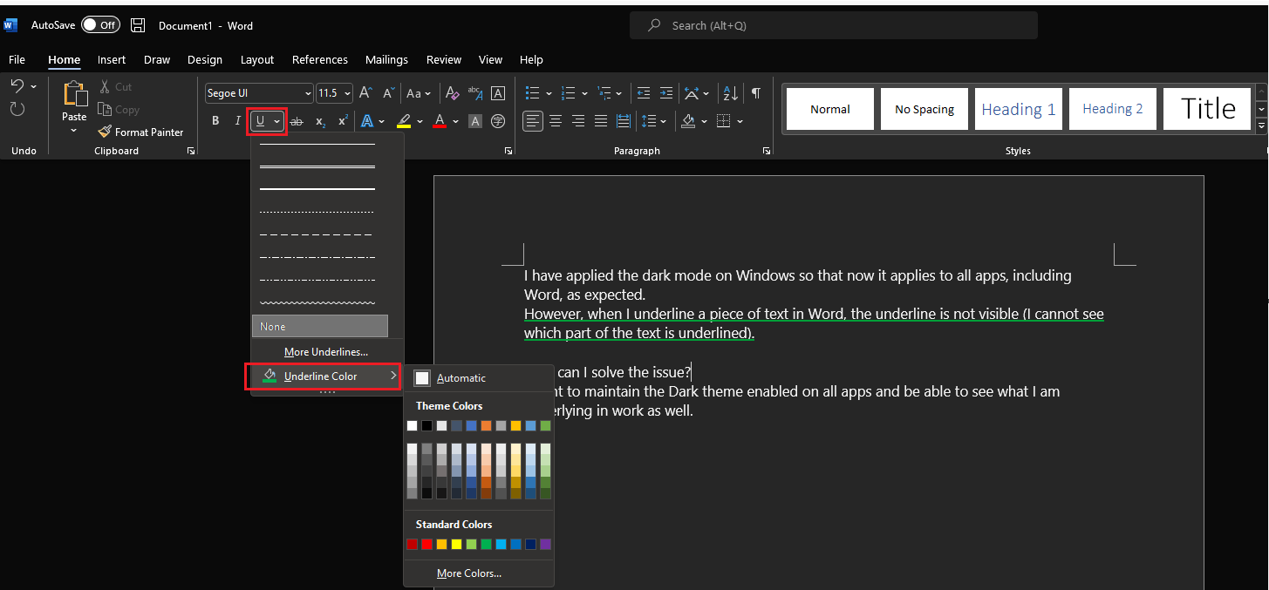The height and width of the screenshot is (590, 1269).
Task: Open the Bullets list dropdown arrow
Action: pyautogui.click(x=549, y=93)
